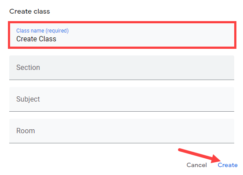This screenshot has height=175, width=243.
Task: Click the word 'Create' in the name field
Action: [x=26, y=39]
